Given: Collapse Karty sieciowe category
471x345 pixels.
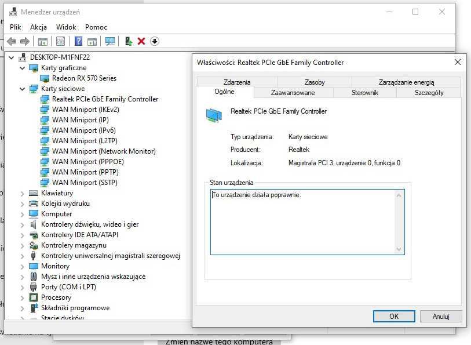Looking at the screenshot, I should pyautogui.click(x=22, y=89).
